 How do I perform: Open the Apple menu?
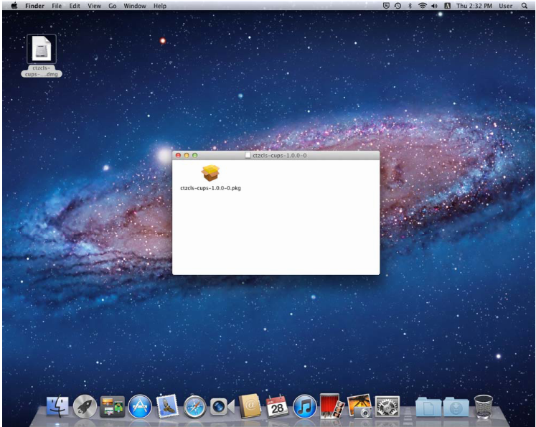click(x=14, y=6)
